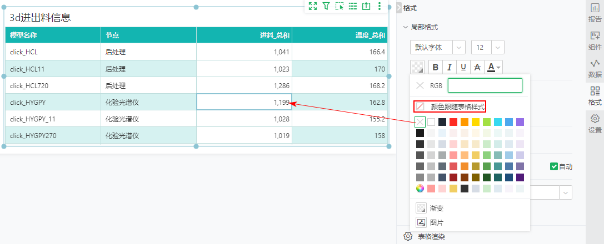Select the no-color X swatch in palette
This screenshot has height=244, width=604.
(x=420, y=122)
